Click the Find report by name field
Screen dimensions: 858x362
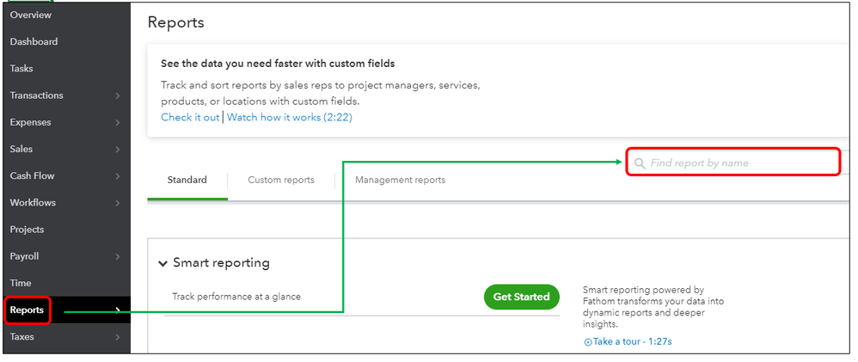click(x=732, y=163)
